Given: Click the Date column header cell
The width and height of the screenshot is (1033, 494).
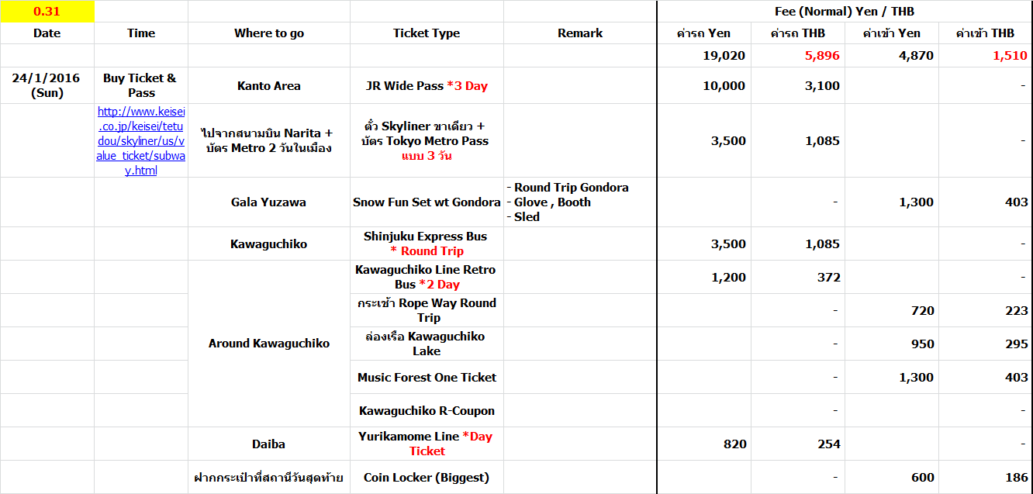Looking at the screenshot, I should [47, 33].
